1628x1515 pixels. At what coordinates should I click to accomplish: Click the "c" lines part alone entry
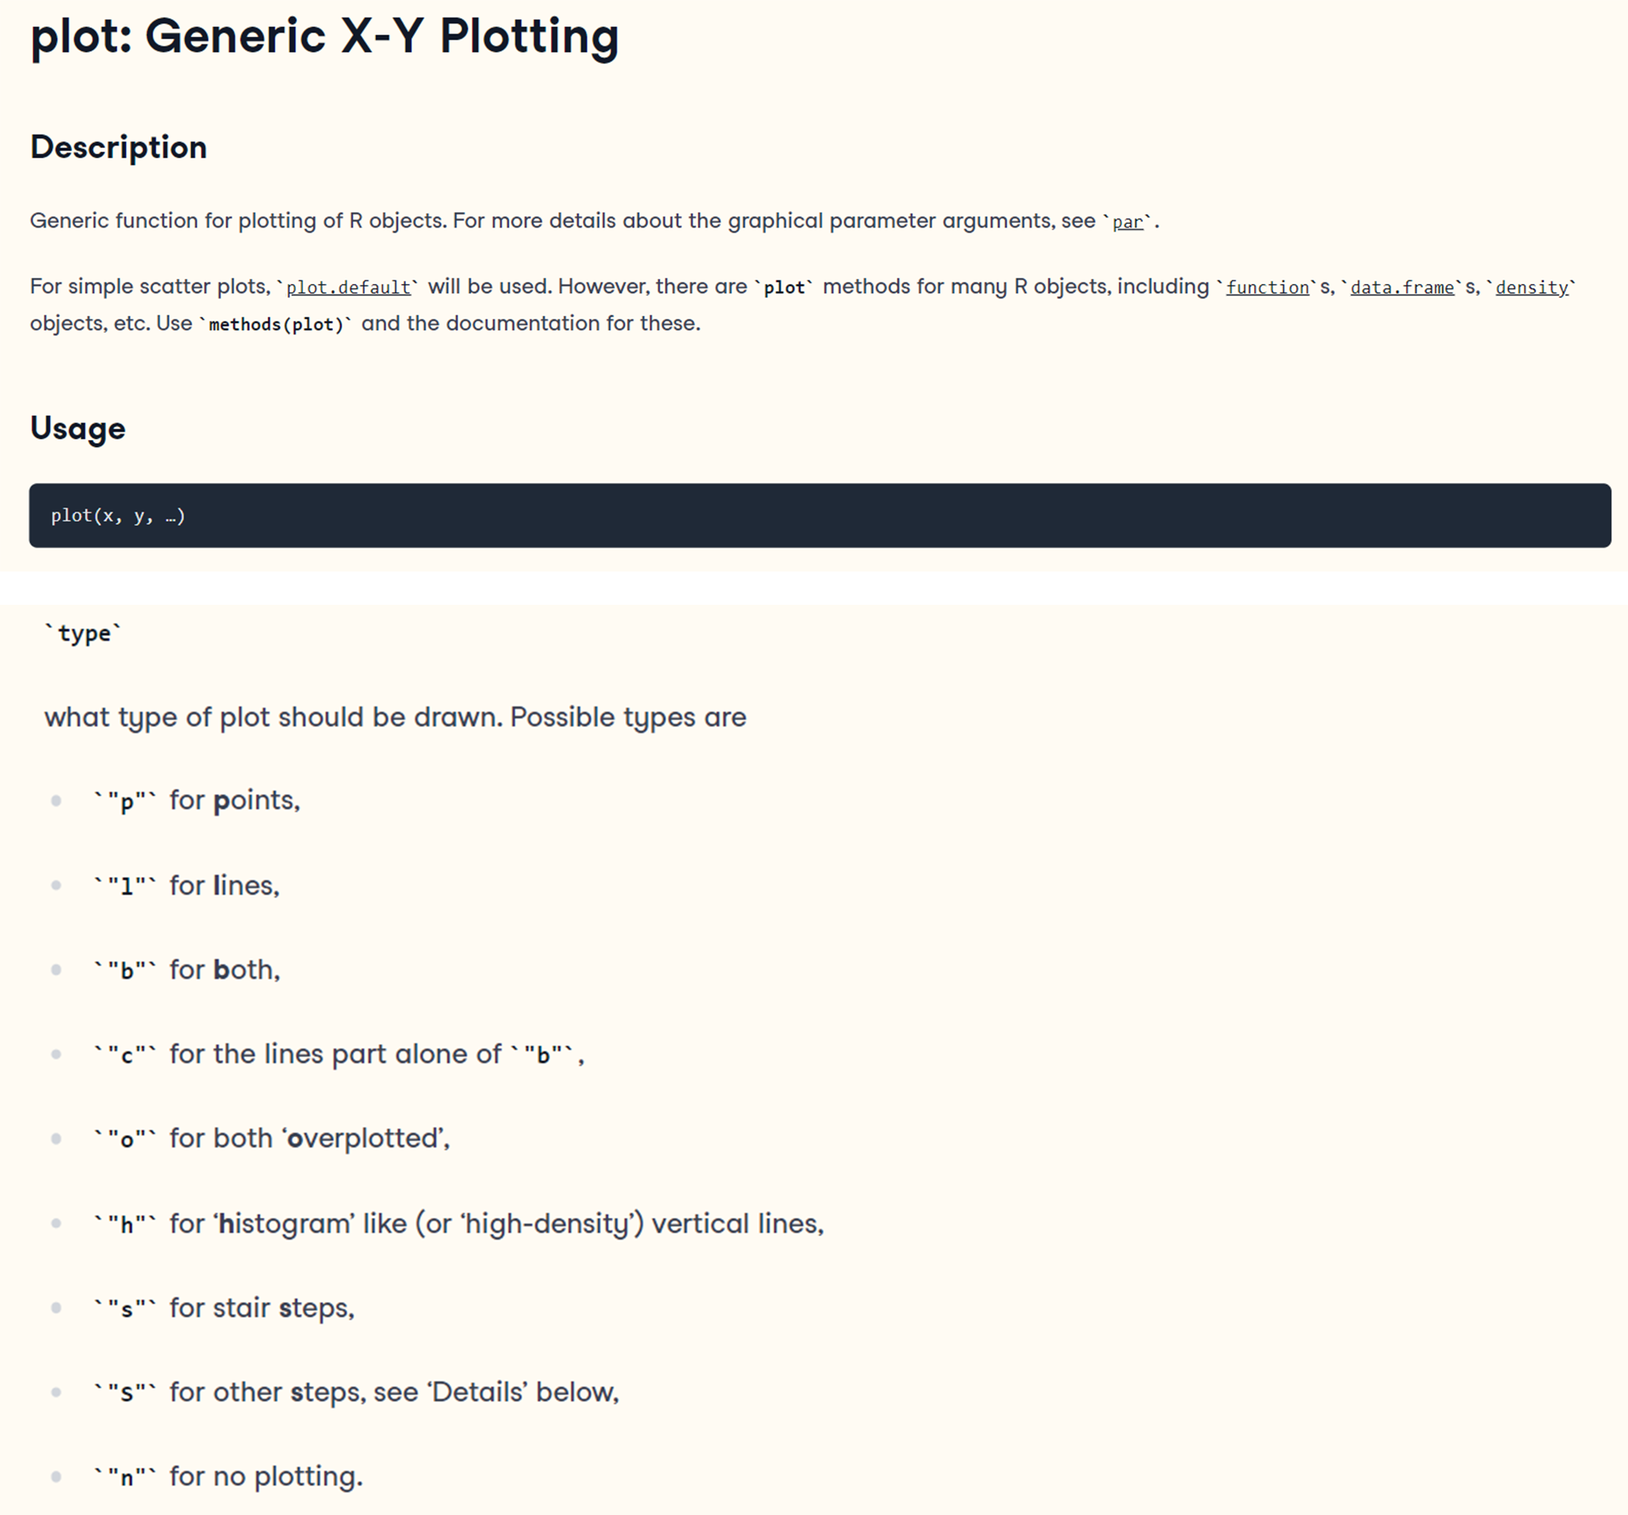click(x=338, y=1054)
